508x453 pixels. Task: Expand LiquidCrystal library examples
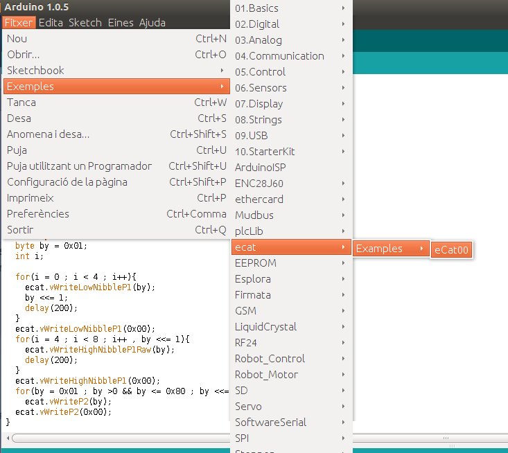click(x=291, y=326)
